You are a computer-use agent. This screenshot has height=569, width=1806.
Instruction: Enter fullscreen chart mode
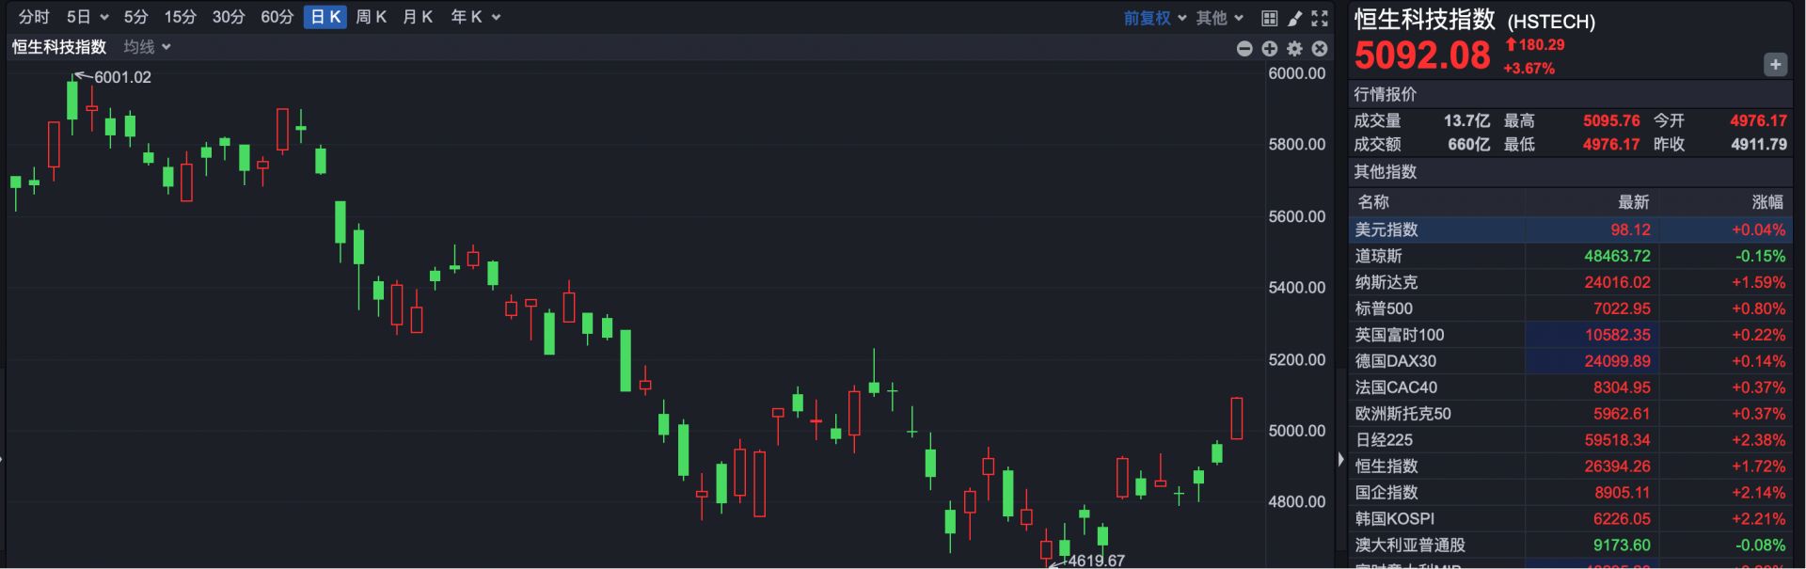(1320, 18)
